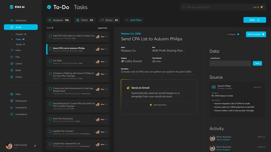Check the Send Fee Disclosures checkbox
This screenshot has width=271, height=152.
coord(50,119)
